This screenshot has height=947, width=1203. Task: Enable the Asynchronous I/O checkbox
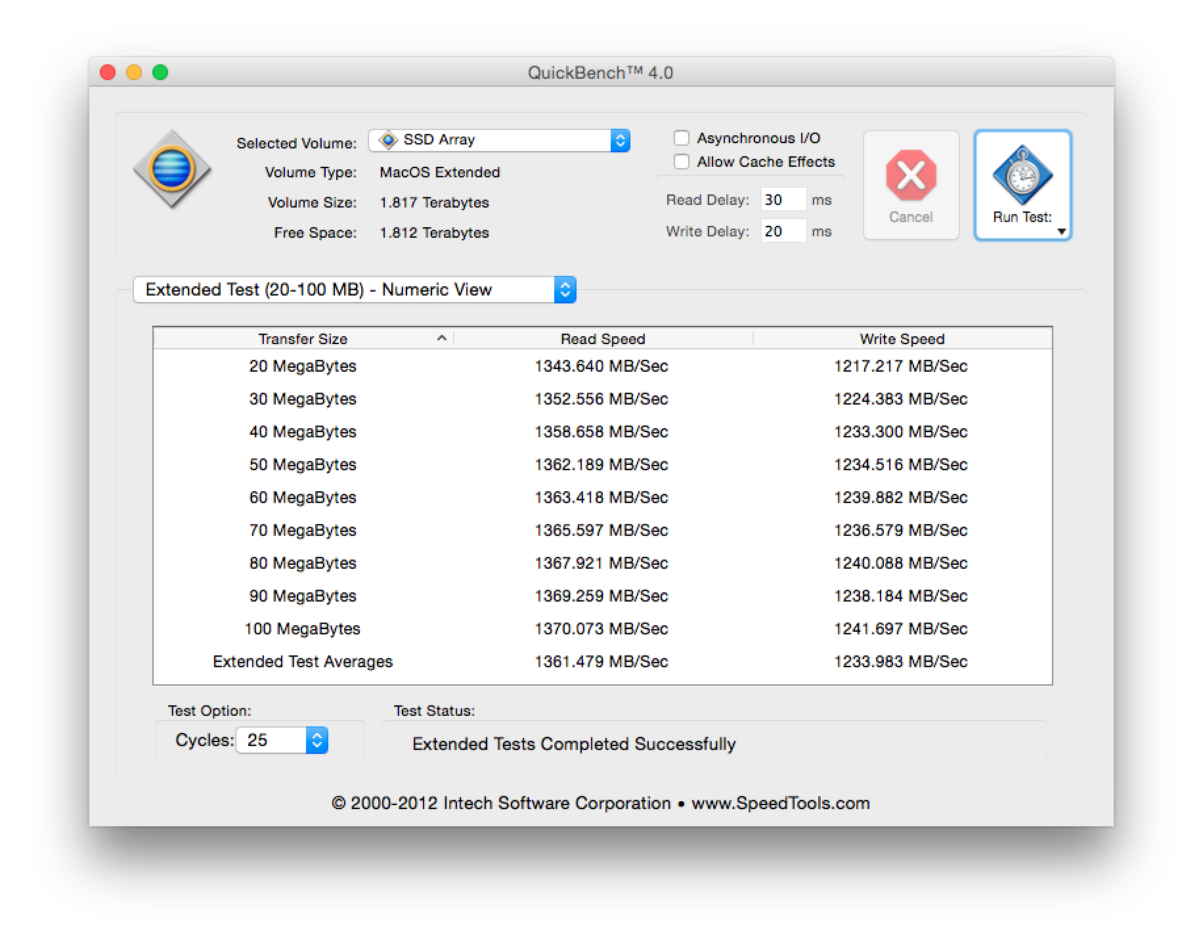tap(682, 138)
